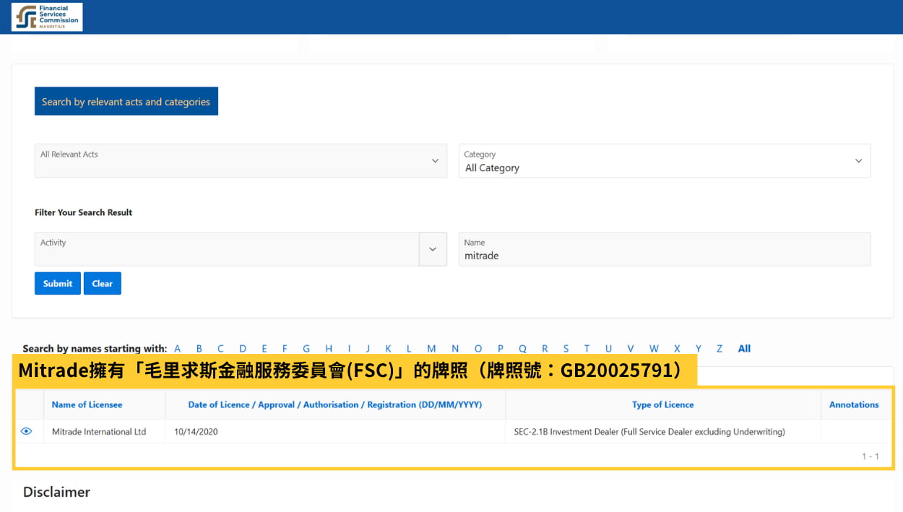Sort by Date of Licence column header
Screen dimensions: 903x512
click(335, 404)
